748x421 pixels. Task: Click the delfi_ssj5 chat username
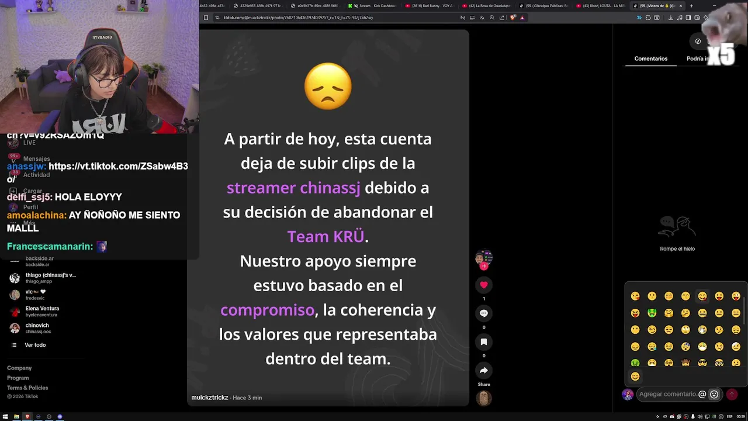pos(29,197)
